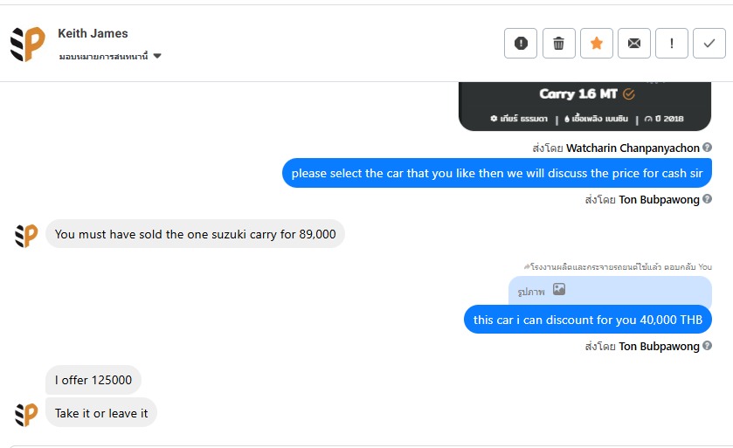Click avatar beside the suzuki carry message
Screen dimensions: 733x448
point(26,235)
